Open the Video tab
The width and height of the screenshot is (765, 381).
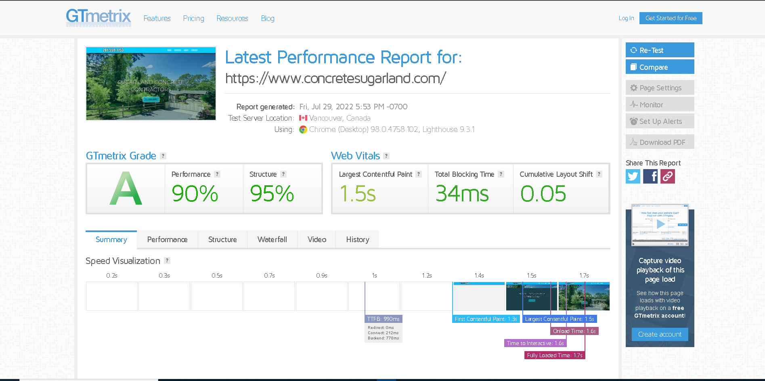pyautogui.click(x=317, y=240)
